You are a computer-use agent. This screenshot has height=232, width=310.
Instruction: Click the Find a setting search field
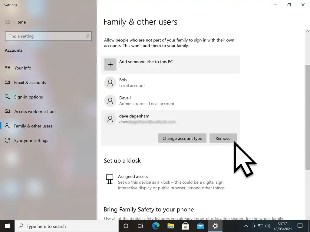[x=45, y=36]
